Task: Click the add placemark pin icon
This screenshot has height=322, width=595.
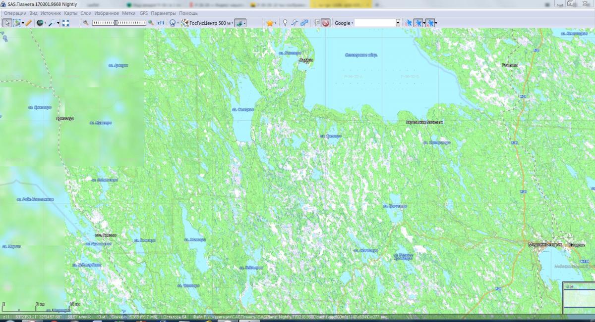Action: pyautogui.click(x=285, y=23)
